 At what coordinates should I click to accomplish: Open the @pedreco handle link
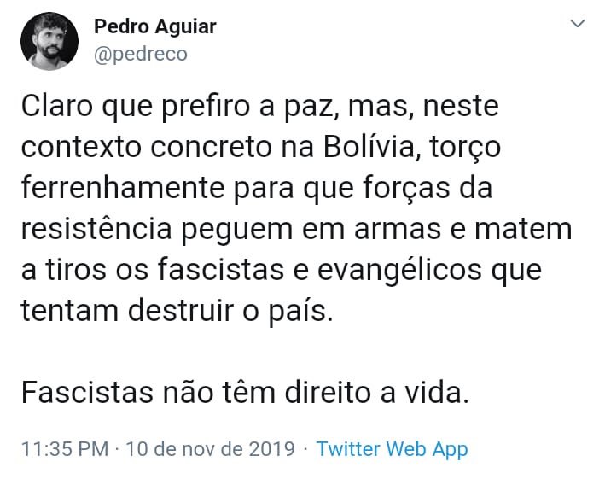pyautogui.click(x=140, y=53)
